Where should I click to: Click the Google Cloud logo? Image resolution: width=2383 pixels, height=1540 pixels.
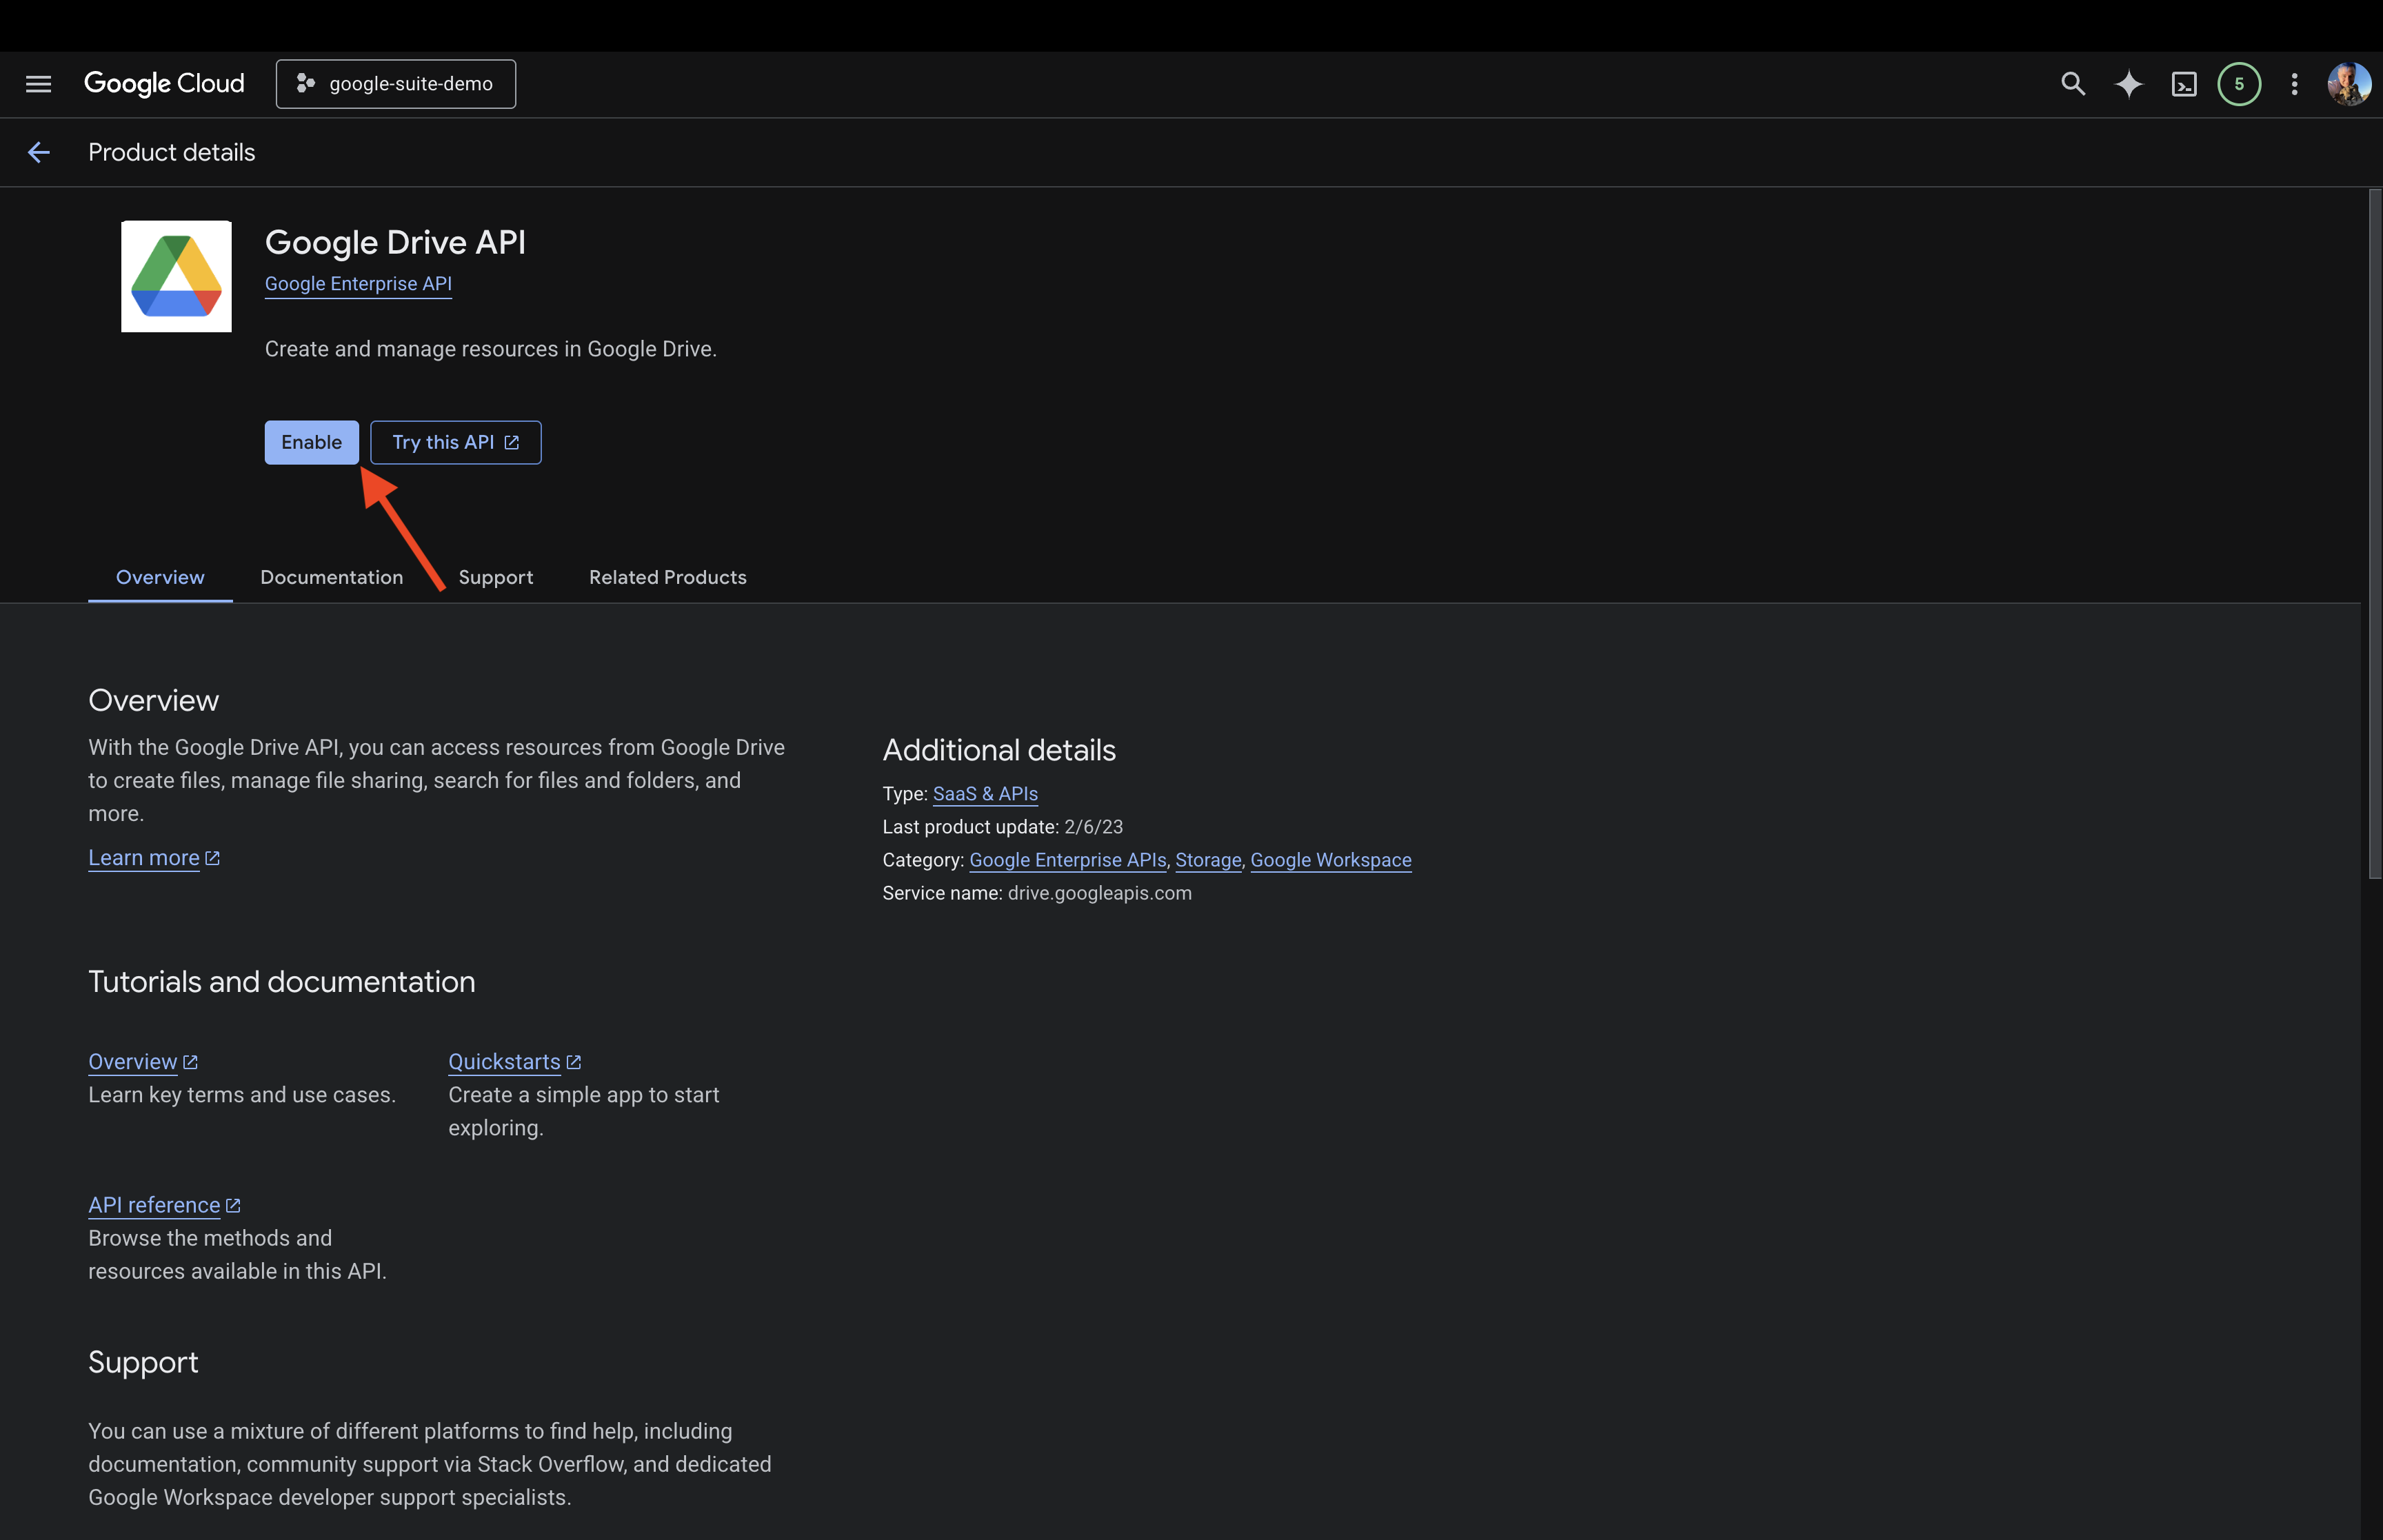164,84
